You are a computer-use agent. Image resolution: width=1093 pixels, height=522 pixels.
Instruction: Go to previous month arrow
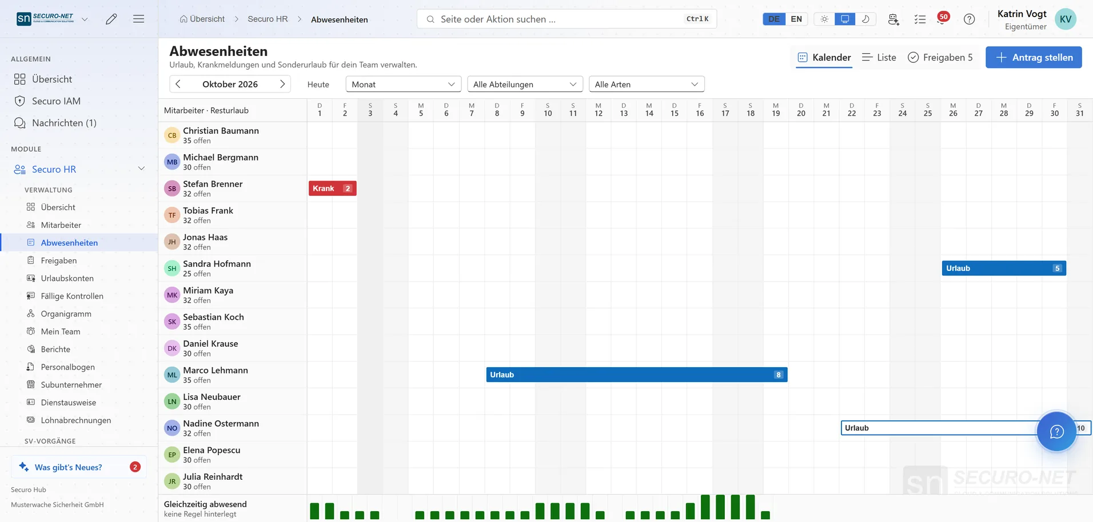coord(178,84)
